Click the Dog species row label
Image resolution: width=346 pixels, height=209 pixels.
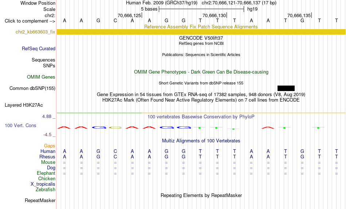coord(51,168)
